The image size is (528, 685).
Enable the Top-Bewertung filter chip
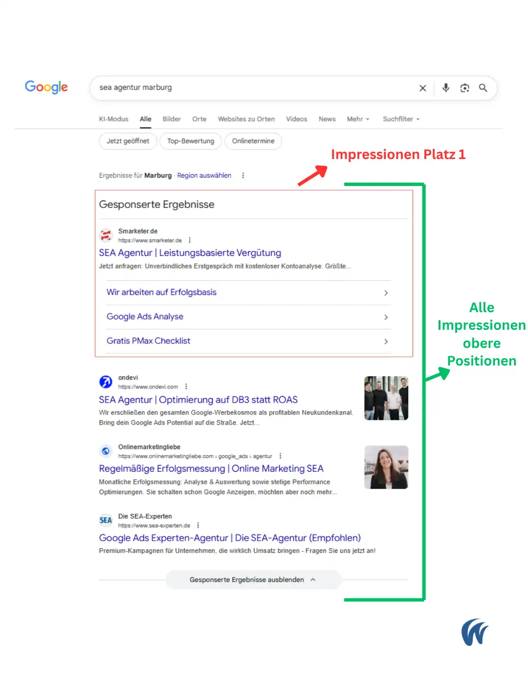tap(191, 141)
